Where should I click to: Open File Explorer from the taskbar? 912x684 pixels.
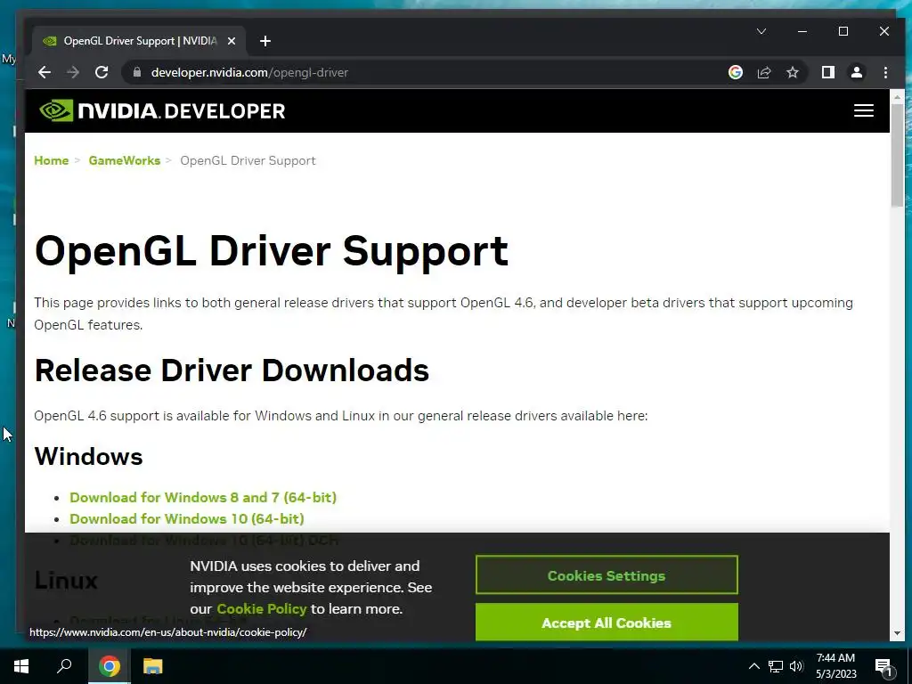point(152,666)
